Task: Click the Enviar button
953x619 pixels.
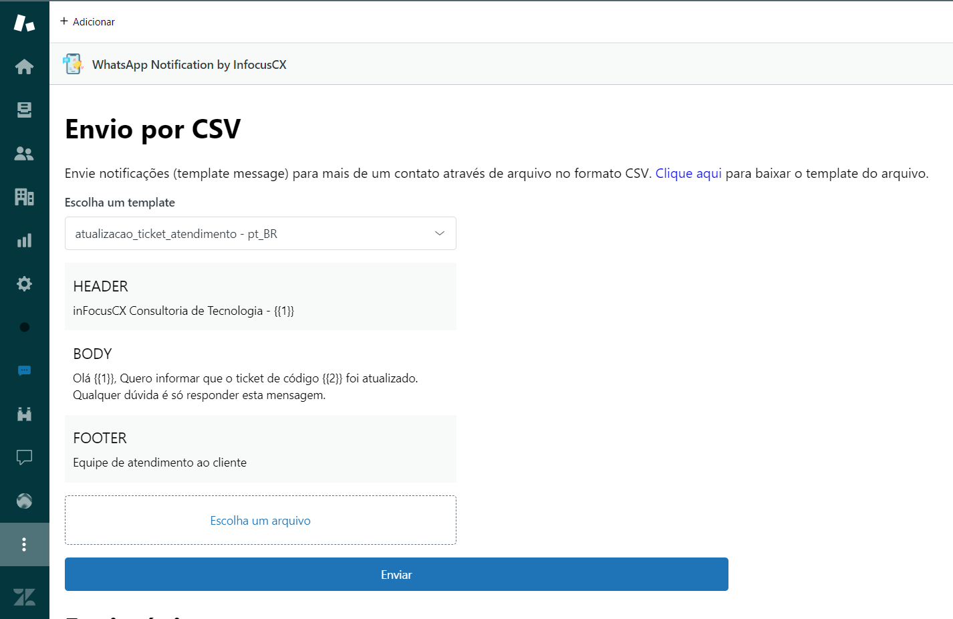Action: 396,574
